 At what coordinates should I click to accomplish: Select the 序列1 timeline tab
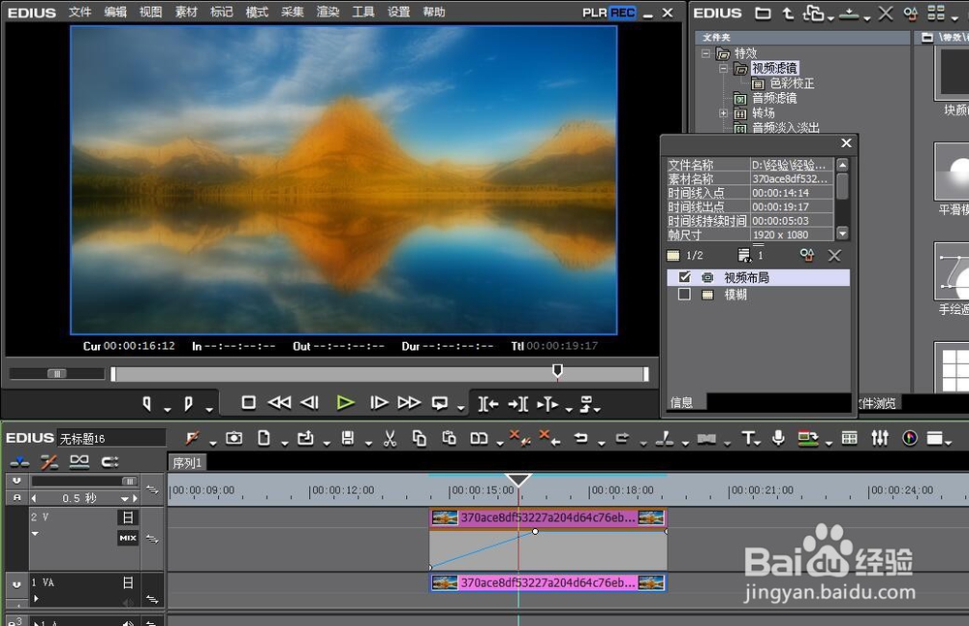(187, 462)
